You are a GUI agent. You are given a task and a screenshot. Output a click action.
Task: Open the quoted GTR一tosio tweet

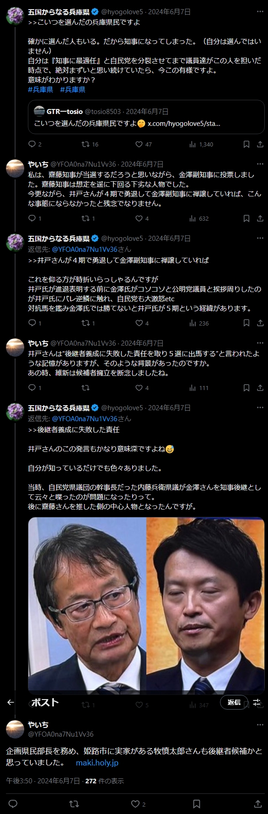tap(146, 118)
